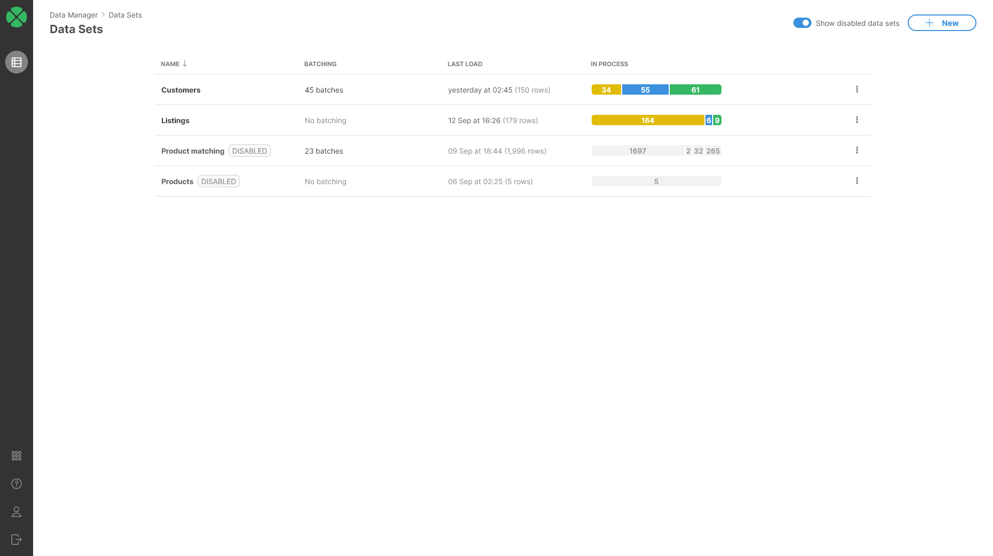Open the actions menu for Product matching
Screen dimensions: 993x556
[857, 150]
